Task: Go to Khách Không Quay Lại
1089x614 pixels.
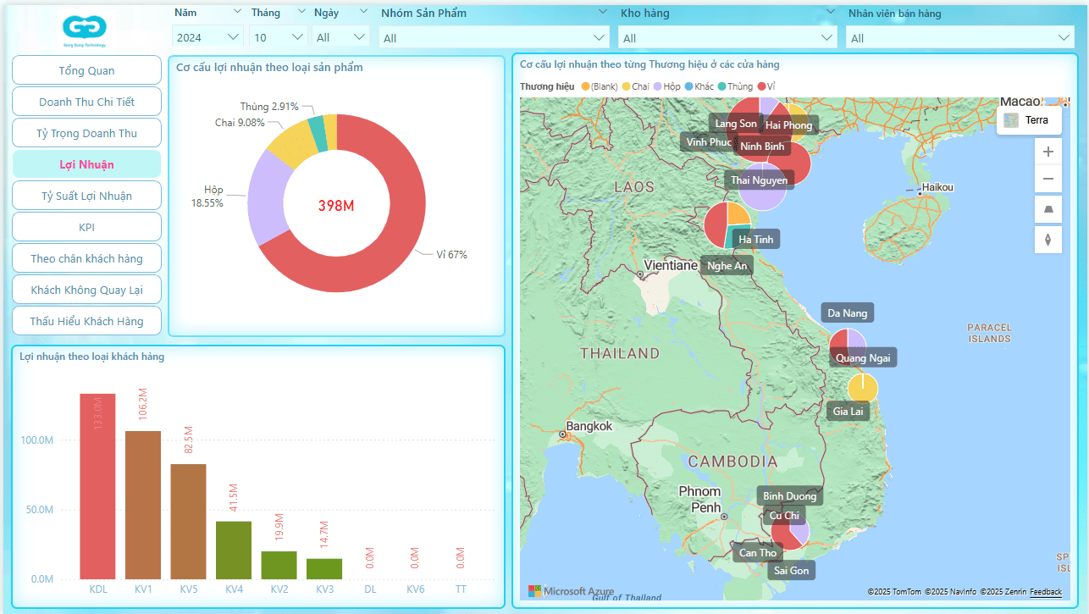Action: (x=86, y=290)
